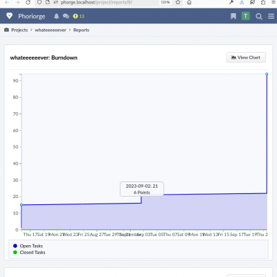Open the green T user profile icon
The image size is (277, 277).
tap(246, 16)
